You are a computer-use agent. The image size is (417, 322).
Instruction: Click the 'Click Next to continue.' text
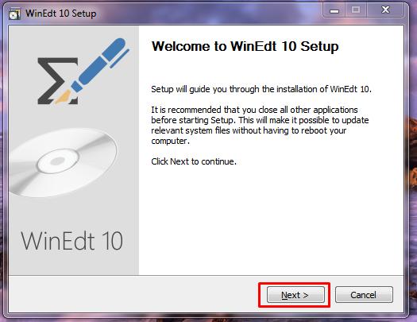[x=194, y=161]
